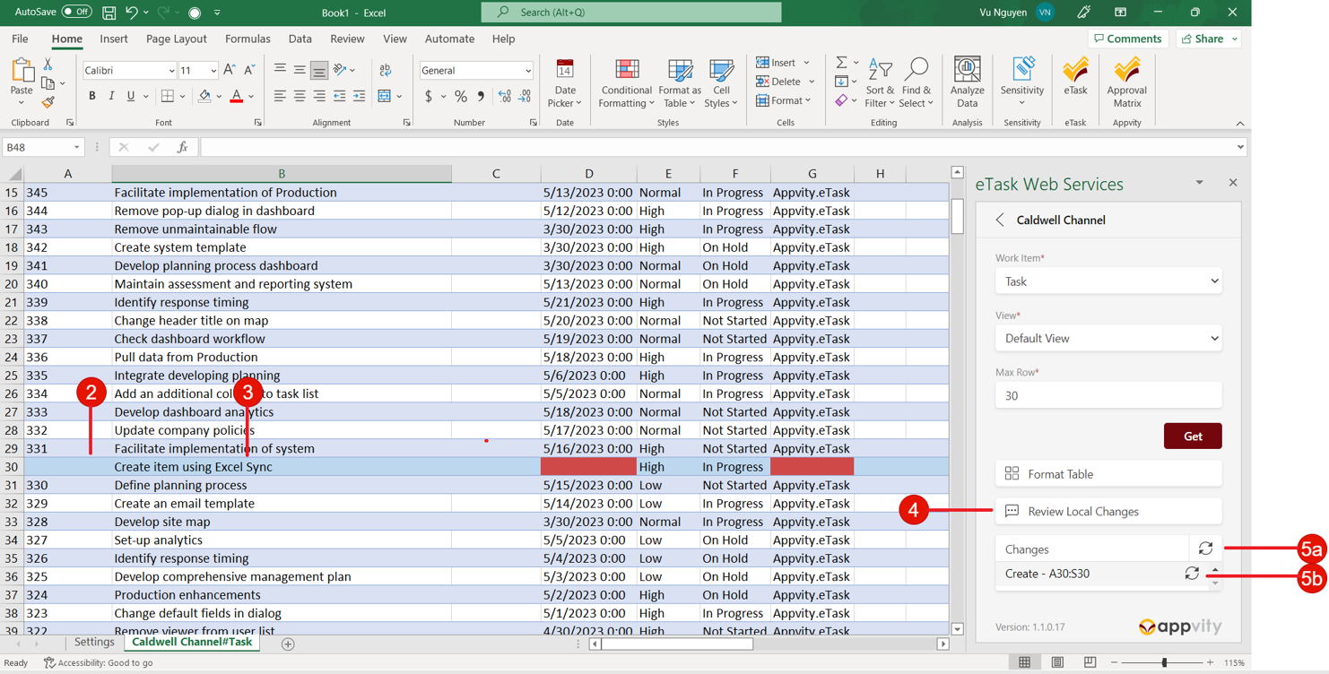Viewport: 1329px width, 674px height.
Task: Click Review Local Changes
Action: click(x=1108, y=512)
